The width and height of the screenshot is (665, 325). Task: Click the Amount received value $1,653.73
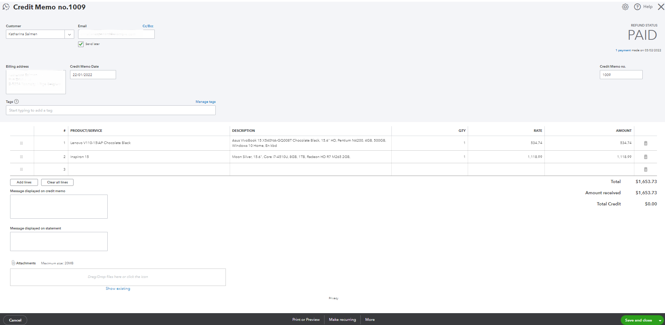pyautogui.click(x=646, y=193)
